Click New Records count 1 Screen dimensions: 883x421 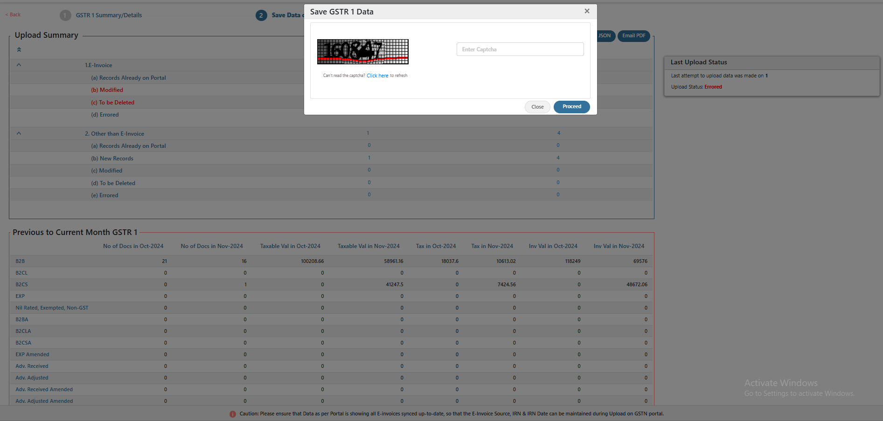pyautogui.click(x=369, y=158)
